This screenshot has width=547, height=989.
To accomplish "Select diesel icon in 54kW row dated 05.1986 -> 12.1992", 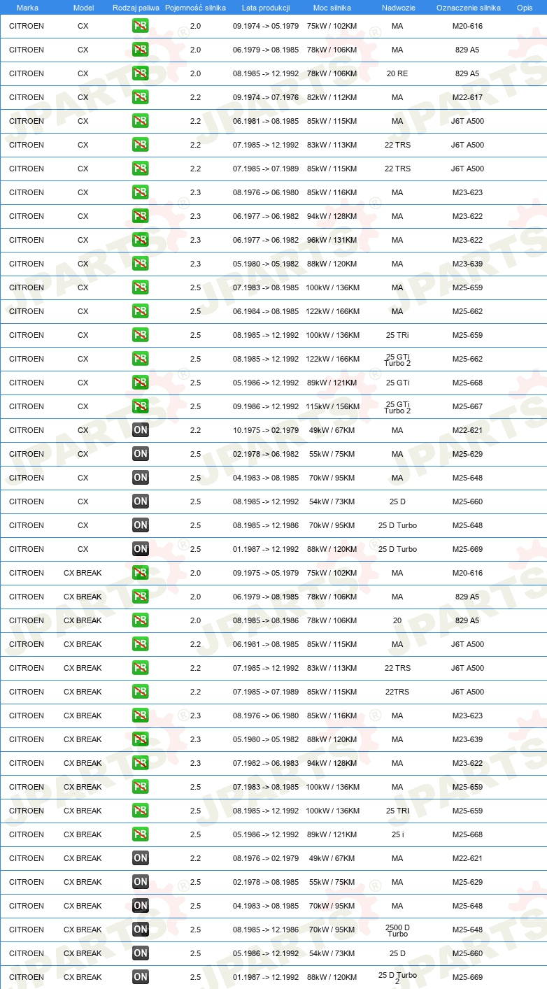I will tap(141, 953).
